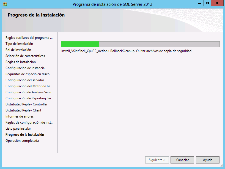Click the 'Progreso de la instalación' page heading

coord(36,15)
